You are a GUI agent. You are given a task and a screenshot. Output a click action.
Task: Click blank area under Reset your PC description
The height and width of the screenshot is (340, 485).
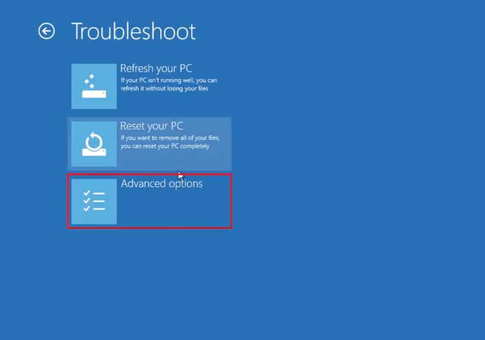coord(173,159)
